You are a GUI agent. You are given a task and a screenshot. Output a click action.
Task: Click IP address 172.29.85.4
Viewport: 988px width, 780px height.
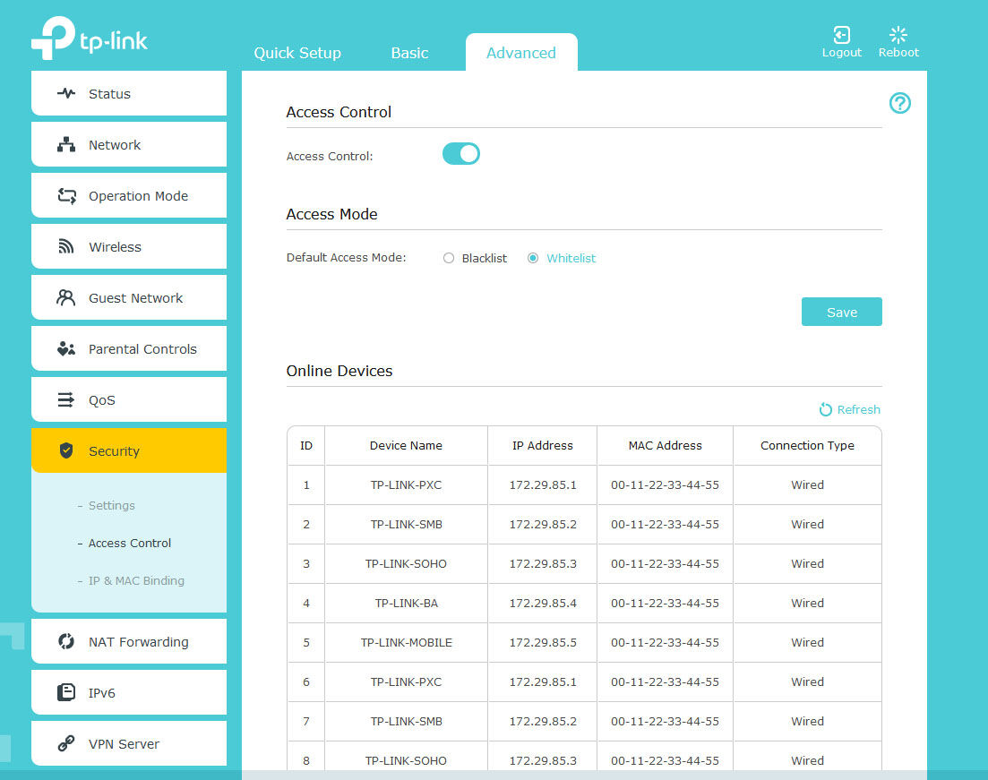(543, 603)
